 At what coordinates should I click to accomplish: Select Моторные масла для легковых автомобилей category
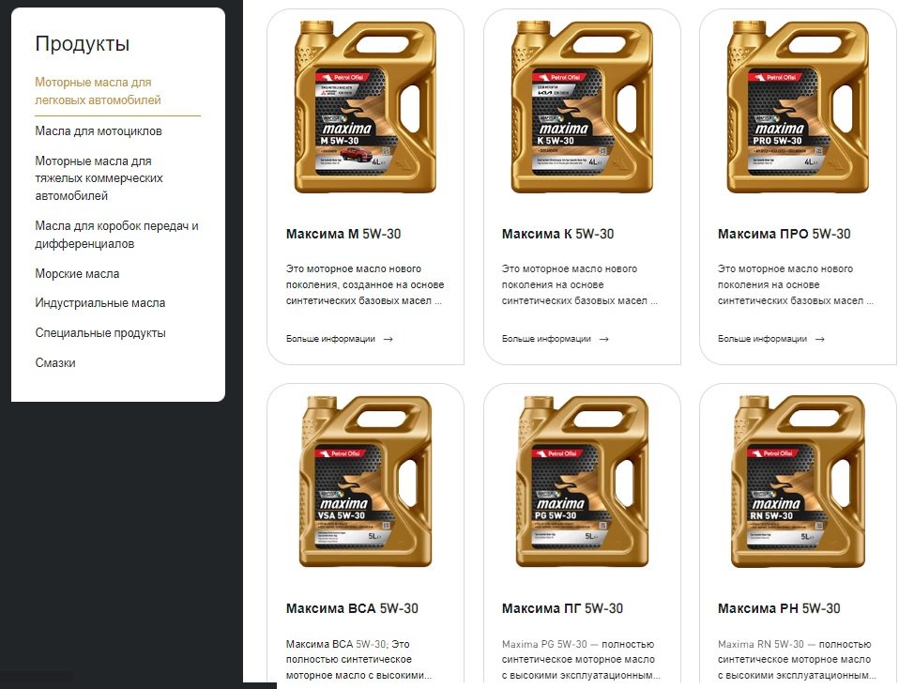point(98,91)
